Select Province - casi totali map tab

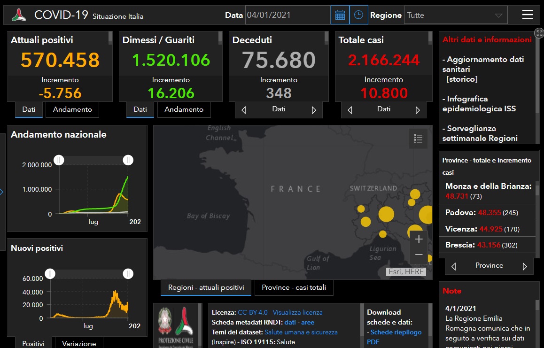(294, 287)
